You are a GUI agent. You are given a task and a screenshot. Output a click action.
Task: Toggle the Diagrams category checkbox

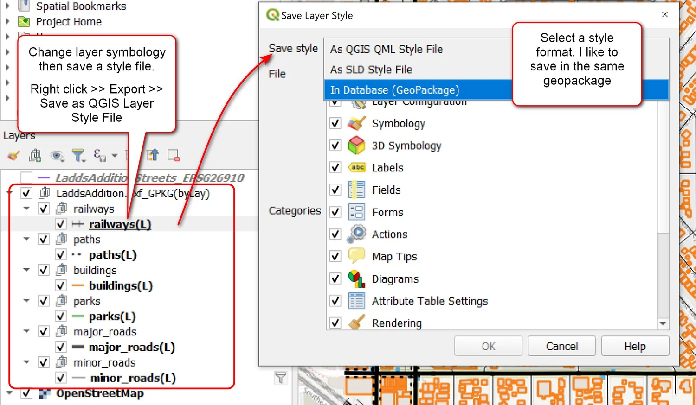[335, 278]
